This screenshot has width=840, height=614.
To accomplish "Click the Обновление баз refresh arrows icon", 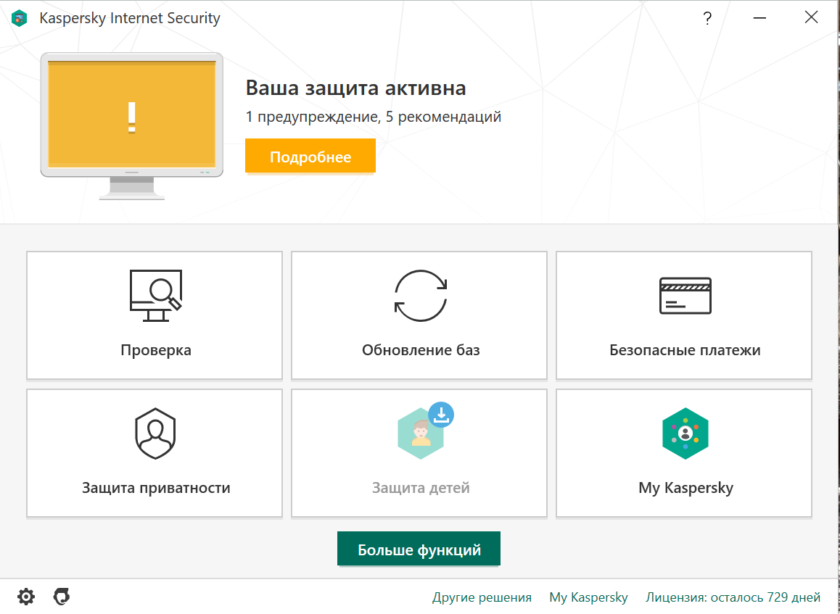I will coord(421,296).
